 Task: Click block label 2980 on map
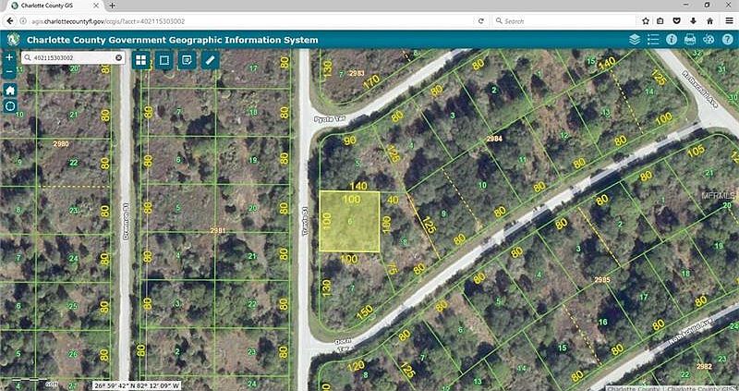click(61, 144)
